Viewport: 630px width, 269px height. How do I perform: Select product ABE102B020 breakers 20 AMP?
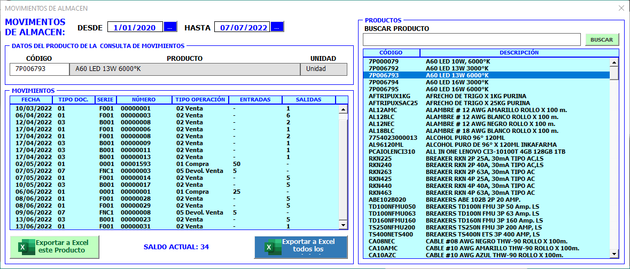tap(487, 200)
